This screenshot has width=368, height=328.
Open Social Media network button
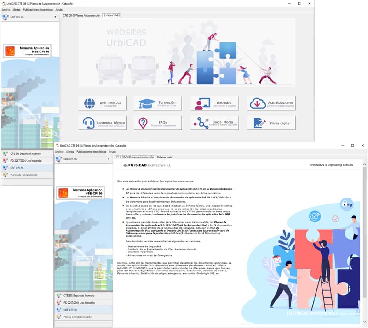[x=215, y=123]
